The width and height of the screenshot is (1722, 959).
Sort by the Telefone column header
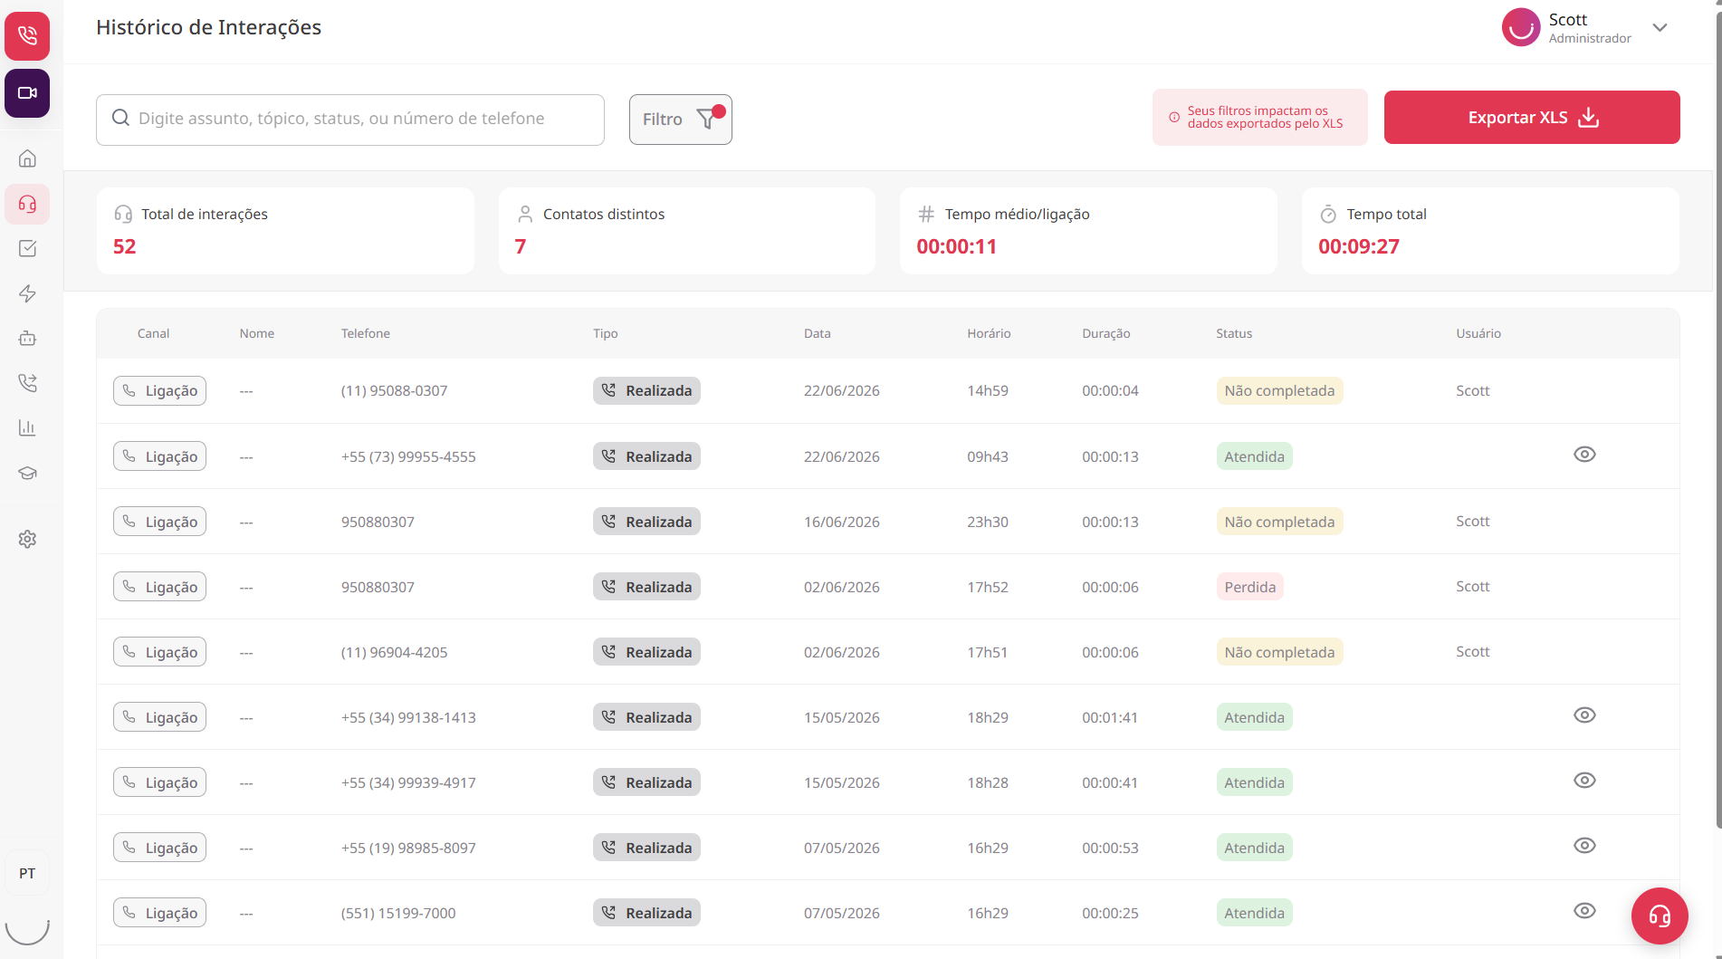click(366, 333)
